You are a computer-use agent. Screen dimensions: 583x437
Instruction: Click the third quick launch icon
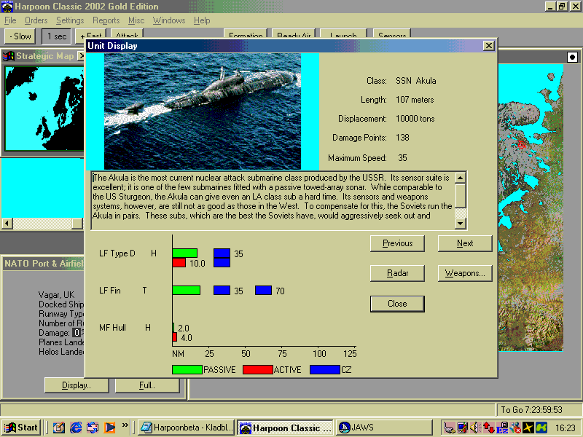(x=93, y=428)
